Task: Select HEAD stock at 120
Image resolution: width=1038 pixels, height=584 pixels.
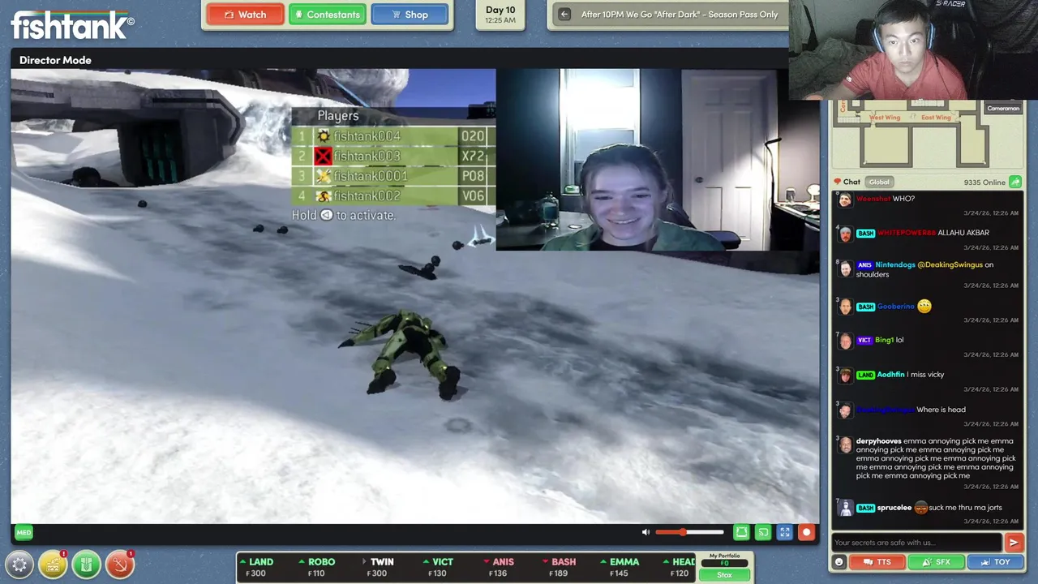Action: pyautogui.click(x=680, y=567)
